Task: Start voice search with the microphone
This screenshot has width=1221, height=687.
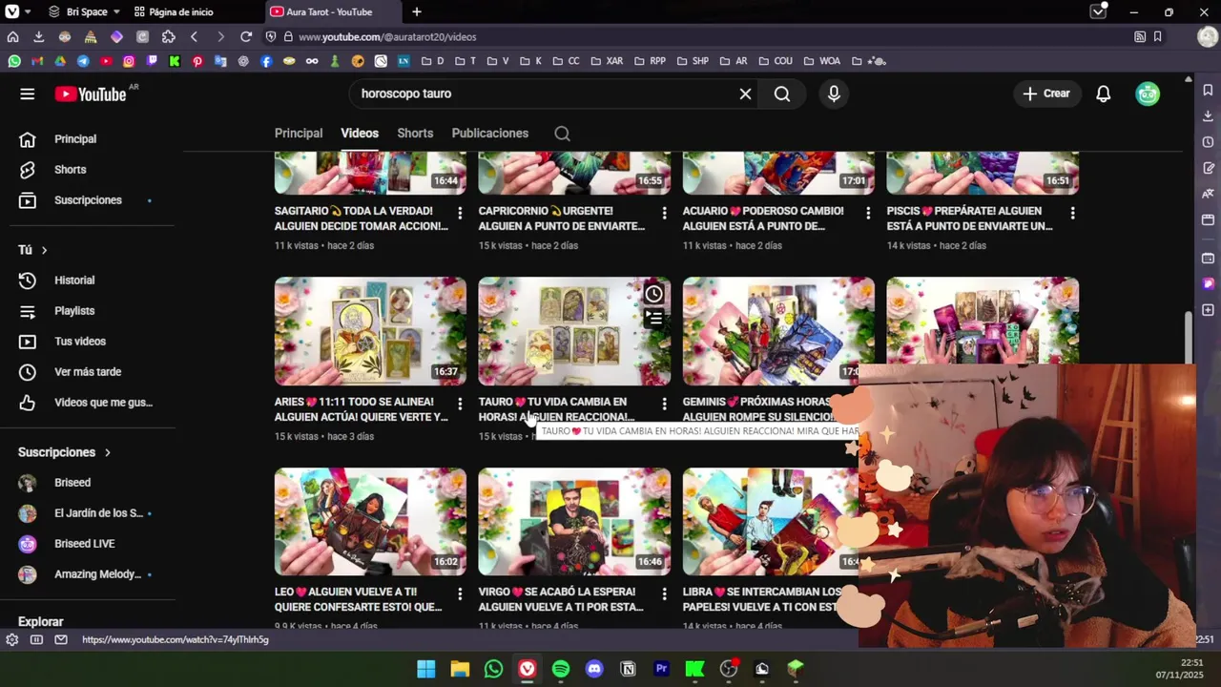Action: click(834, 94)
